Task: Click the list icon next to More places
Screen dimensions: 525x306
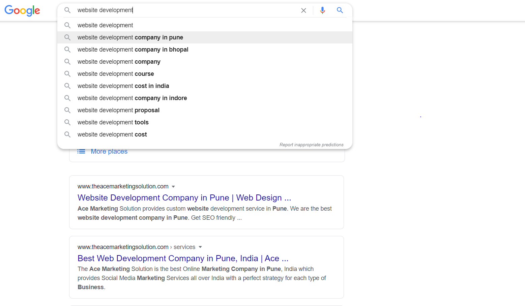Action: click(x=81, y=151)
